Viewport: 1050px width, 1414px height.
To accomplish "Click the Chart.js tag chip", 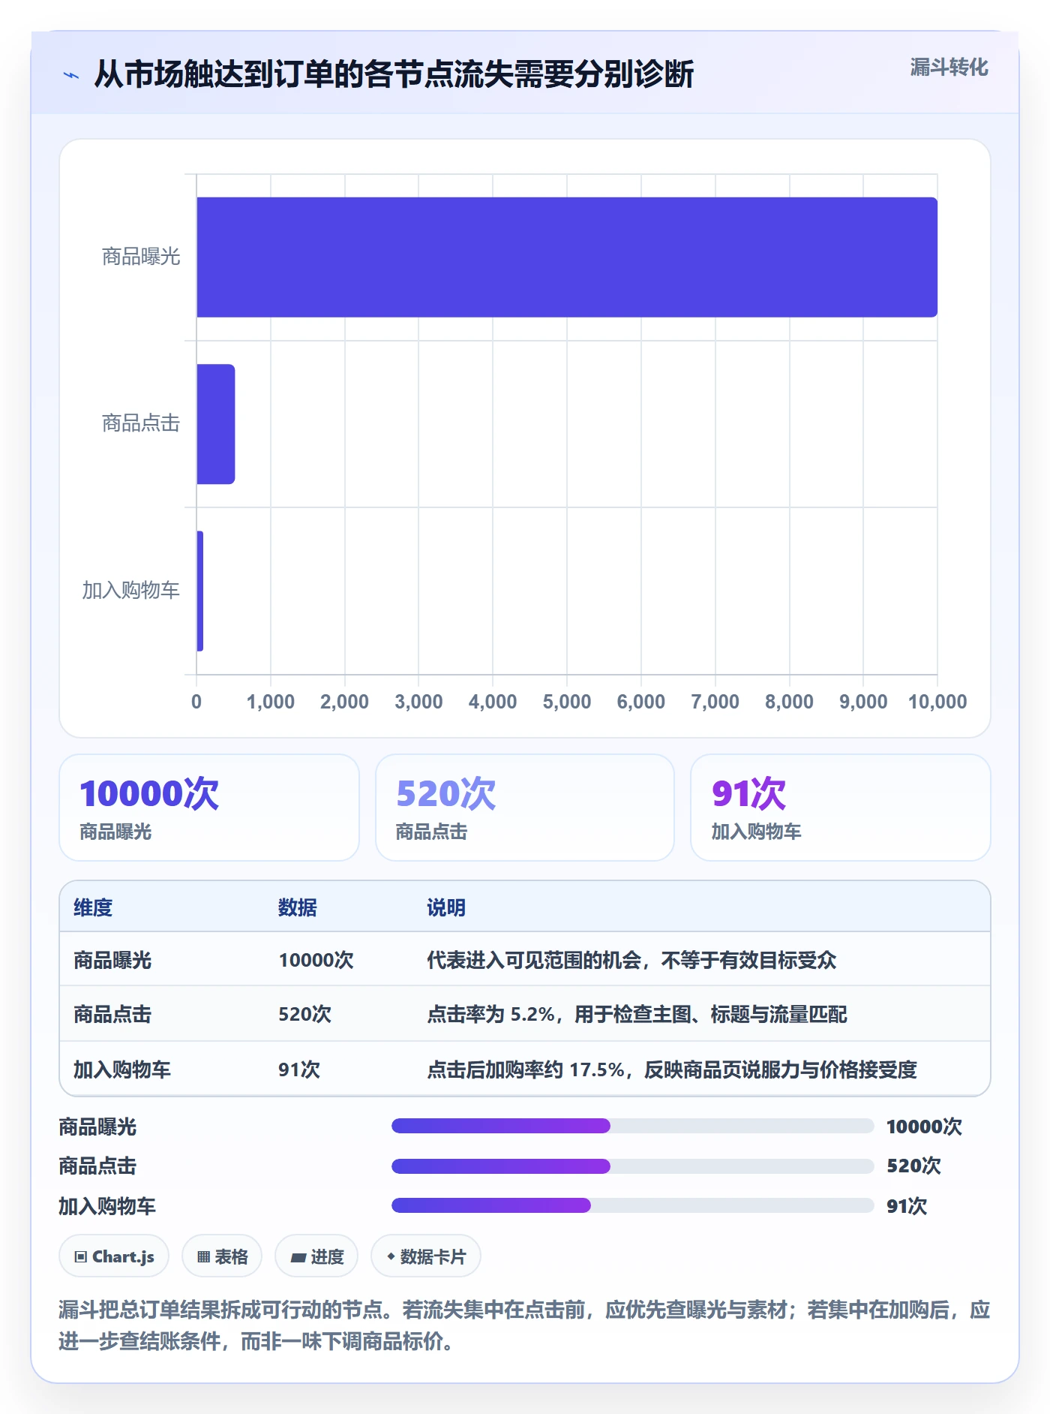I will tap(114, 1256).
